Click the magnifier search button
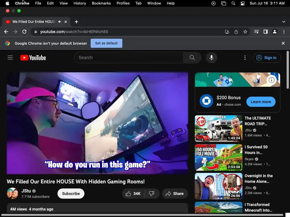Image resolution: width=290 pixels, height=217 pixels. [x=192, y=58]
